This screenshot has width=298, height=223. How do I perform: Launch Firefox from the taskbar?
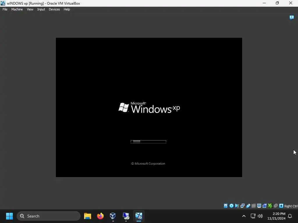pos(100,216)
